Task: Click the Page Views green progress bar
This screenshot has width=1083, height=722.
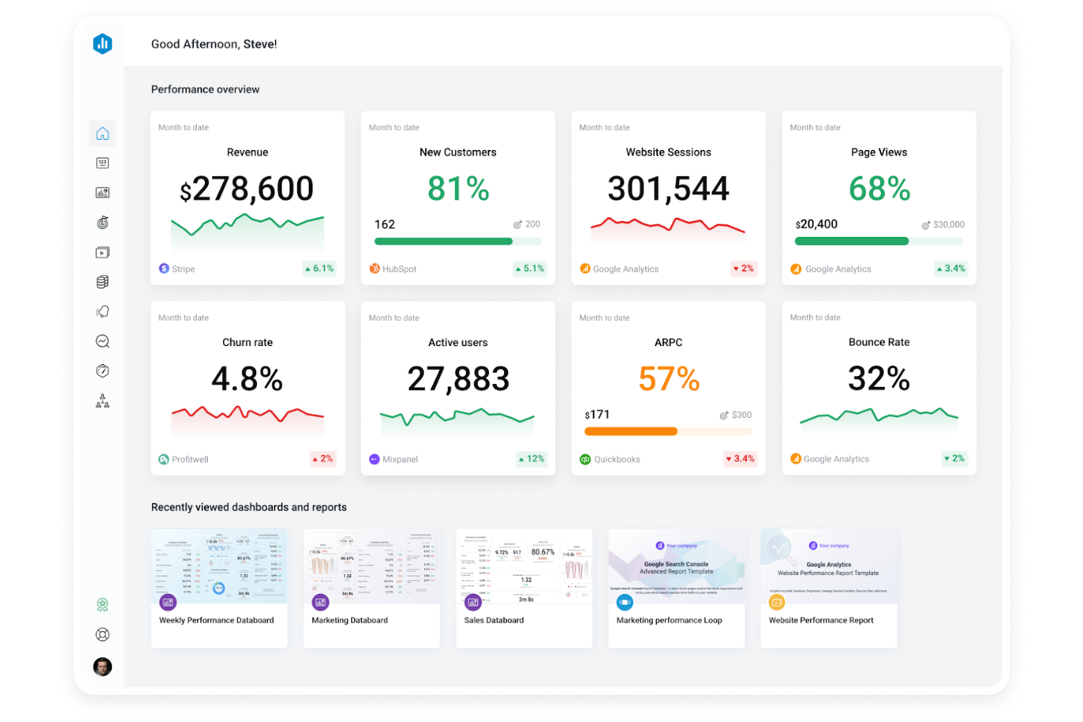Action: pyautogui.click(x=879, y=241)
